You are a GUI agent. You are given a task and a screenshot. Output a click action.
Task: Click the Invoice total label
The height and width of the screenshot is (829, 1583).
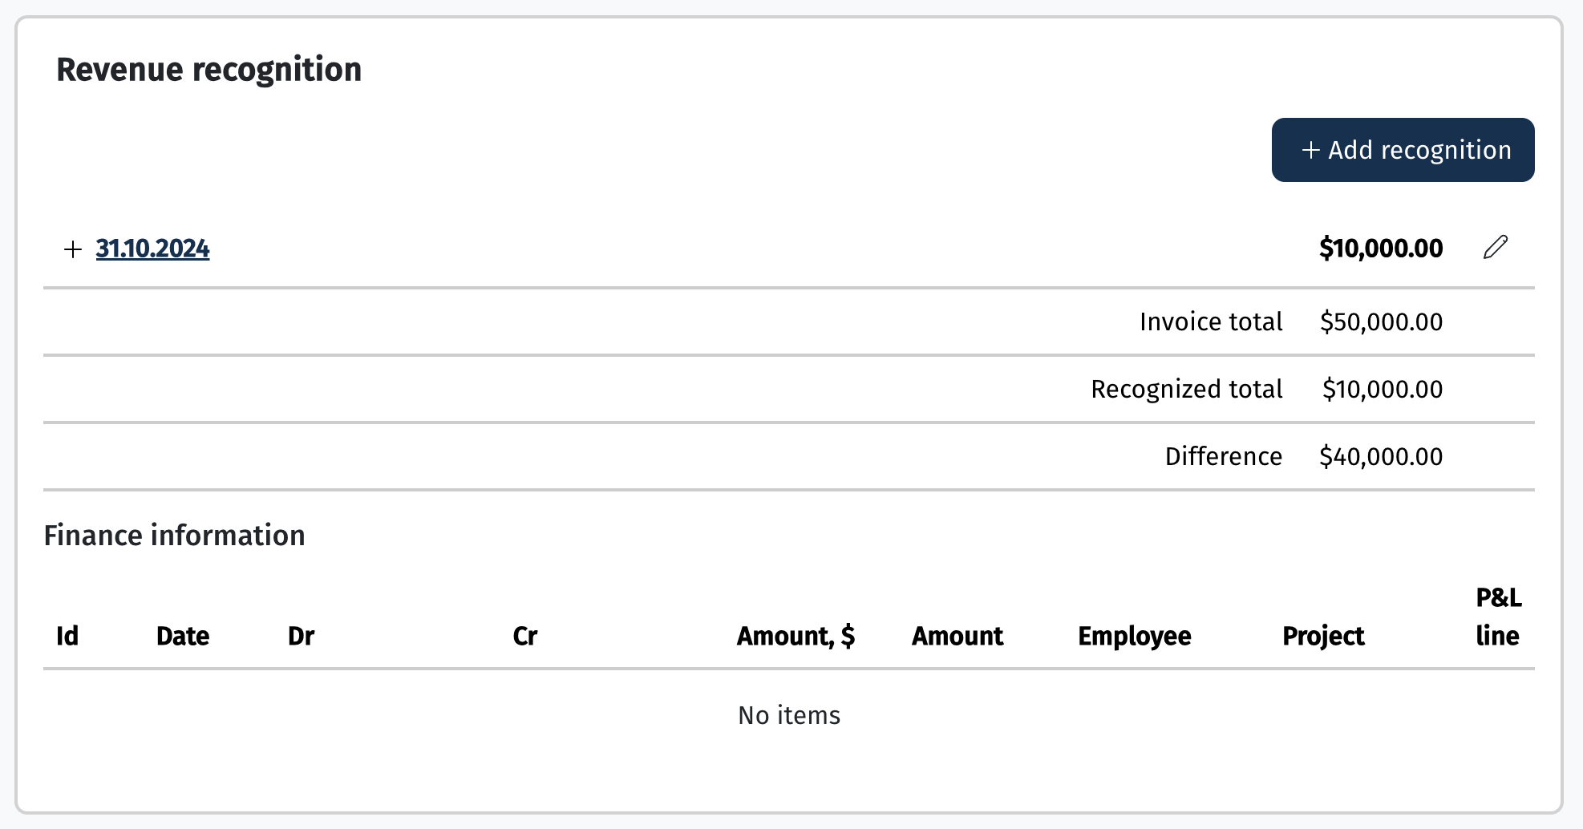point(1211,321)
